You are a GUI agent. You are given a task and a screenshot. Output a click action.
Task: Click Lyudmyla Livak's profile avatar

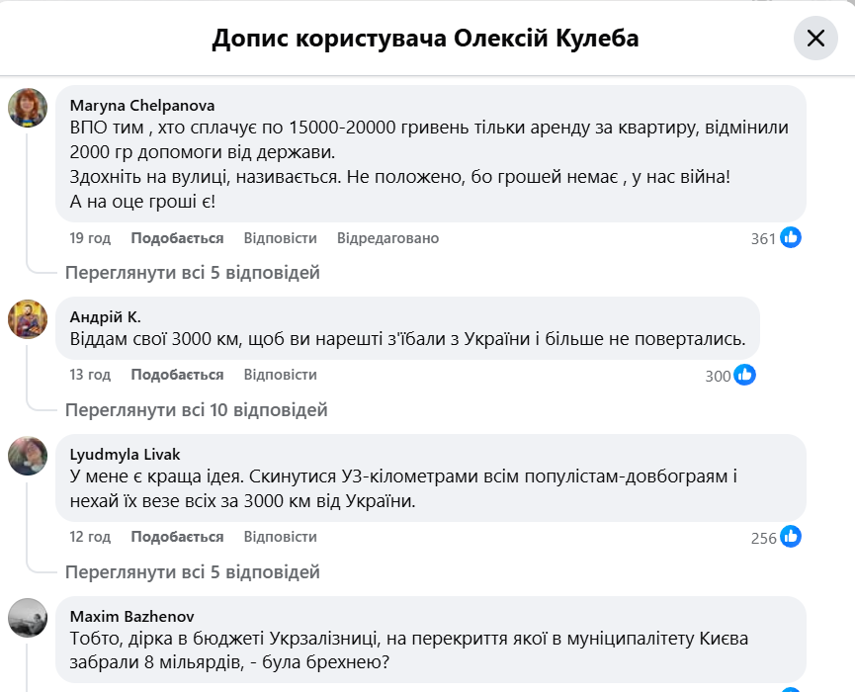point(28,457)
